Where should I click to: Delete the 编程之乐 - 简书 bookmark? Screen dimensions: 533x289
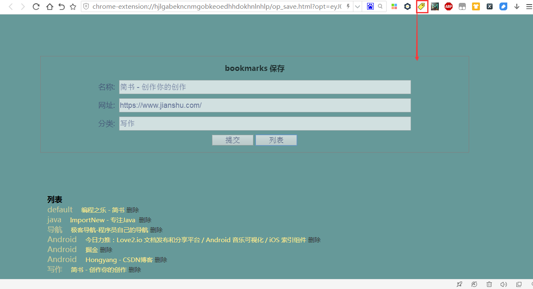click(x=133, y=210)
